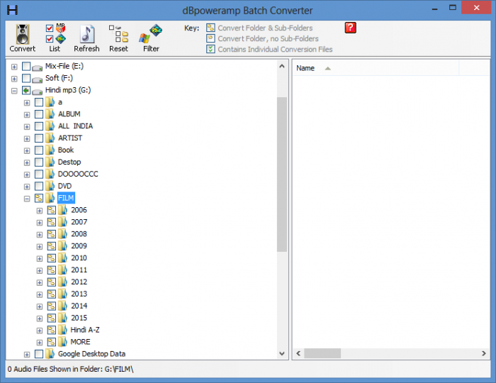Screen dimensions: 496x383
Task: Click the Contains Individual Conversion Files key icon
Action: coord(210,49)
